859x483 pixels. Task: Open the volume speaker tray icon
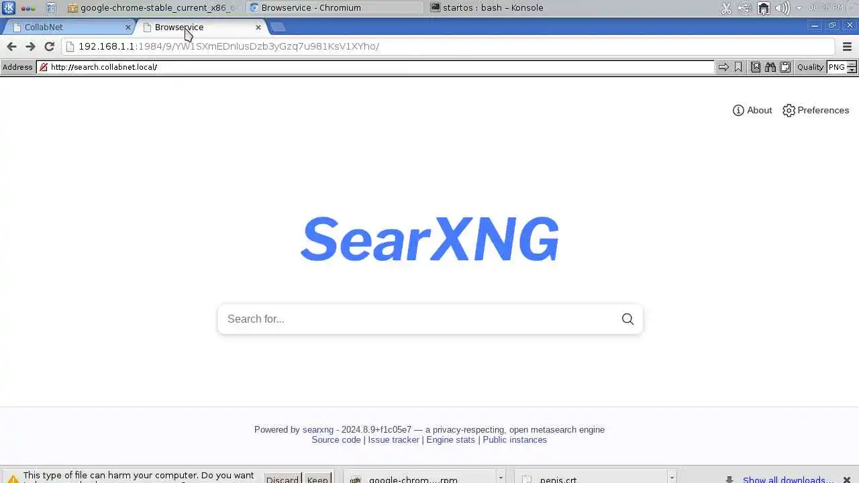(782, 8)
